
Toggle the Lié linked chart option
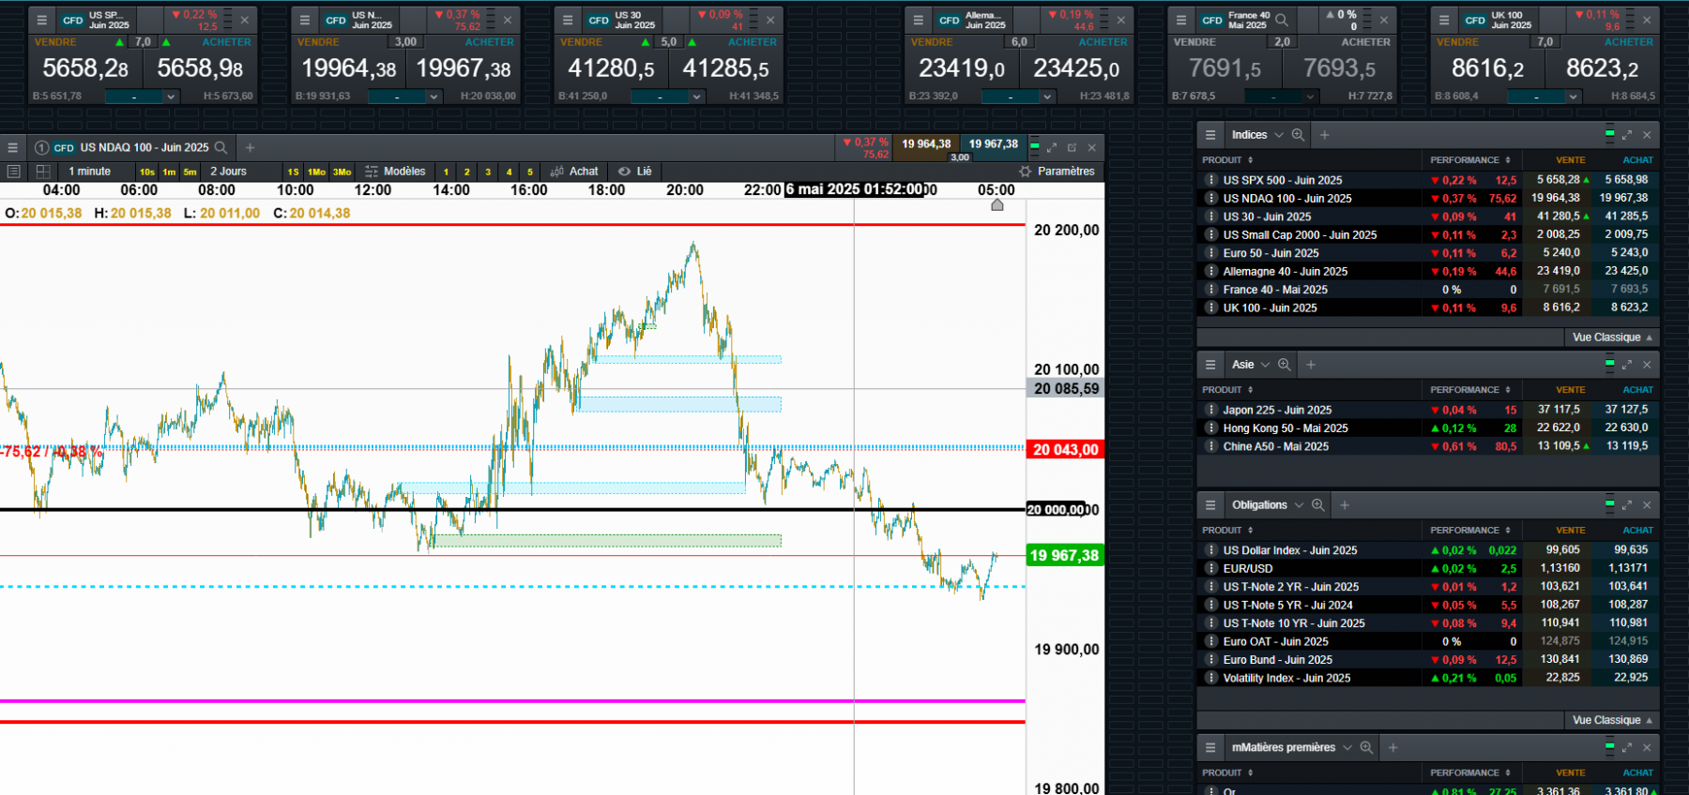tap(635, 172)
